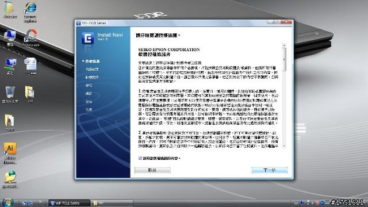Open the PhotoScape desktop shortcut
The width and height of the screenshot is (368, 207).
(x=30, y=37)
